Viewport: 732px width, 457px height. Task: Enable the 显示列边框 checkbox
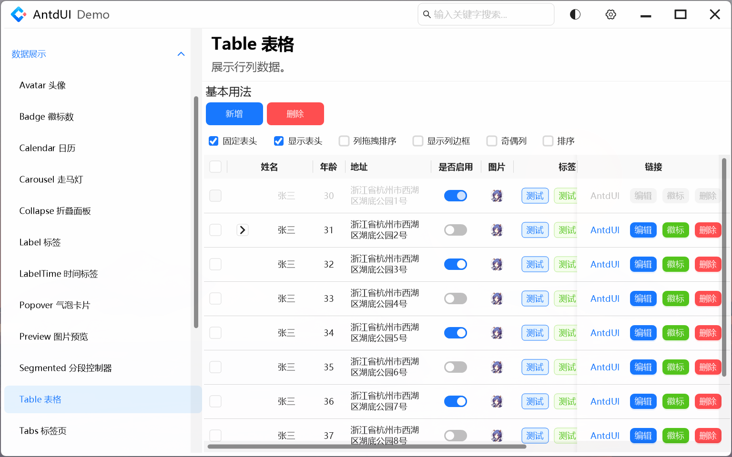click(418, 141)
